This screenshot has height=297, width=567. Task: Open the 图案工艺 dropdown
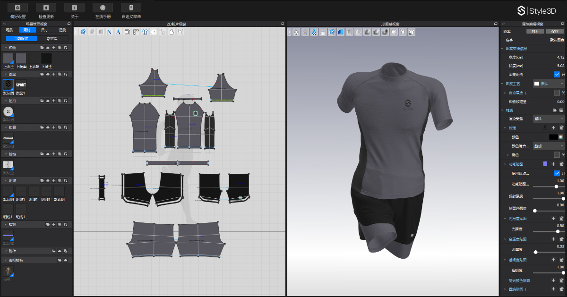tap(548, 84)
